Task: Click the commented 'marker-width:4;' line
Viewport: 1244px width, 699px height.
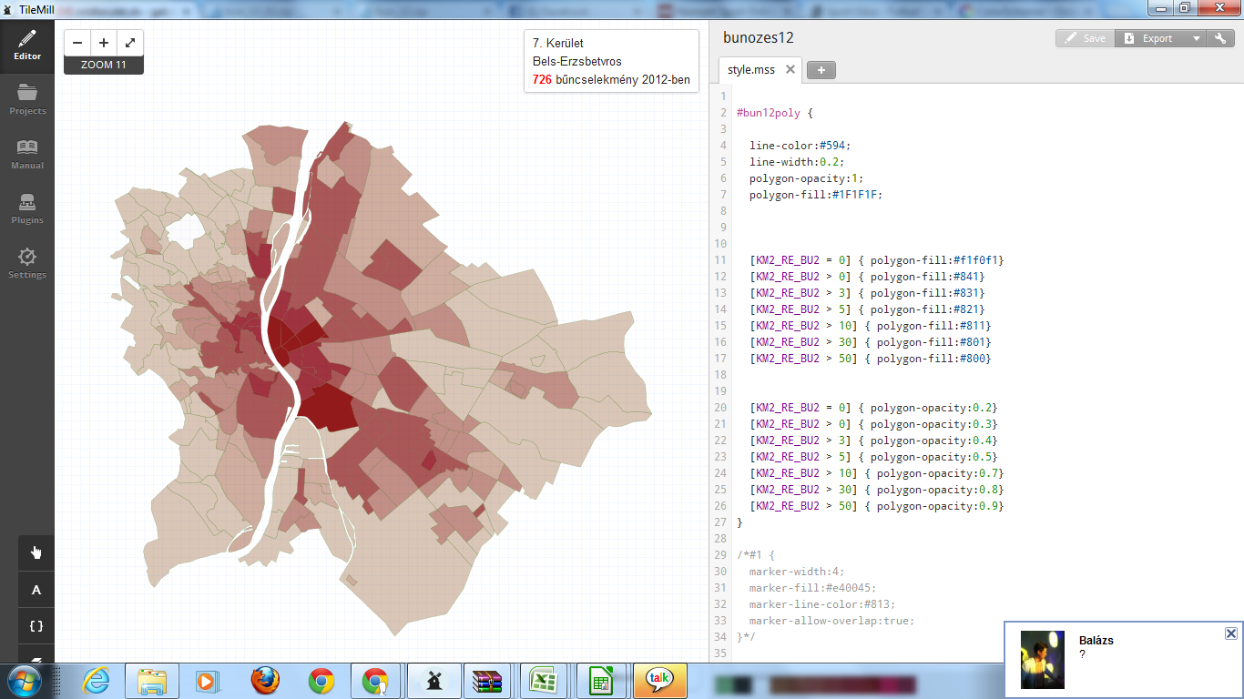Action: click(797, 572)
